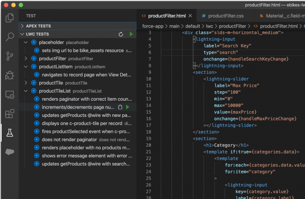305x199 pixels.
Task: Click status icon of 'renders paginator with correct item' test
Action: click(37, 99)
